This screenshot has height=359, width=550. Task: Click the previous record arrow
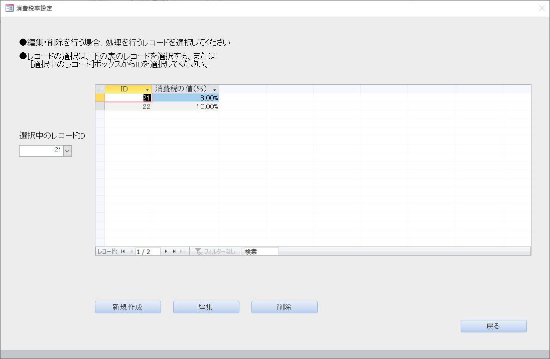pos(131,252)
